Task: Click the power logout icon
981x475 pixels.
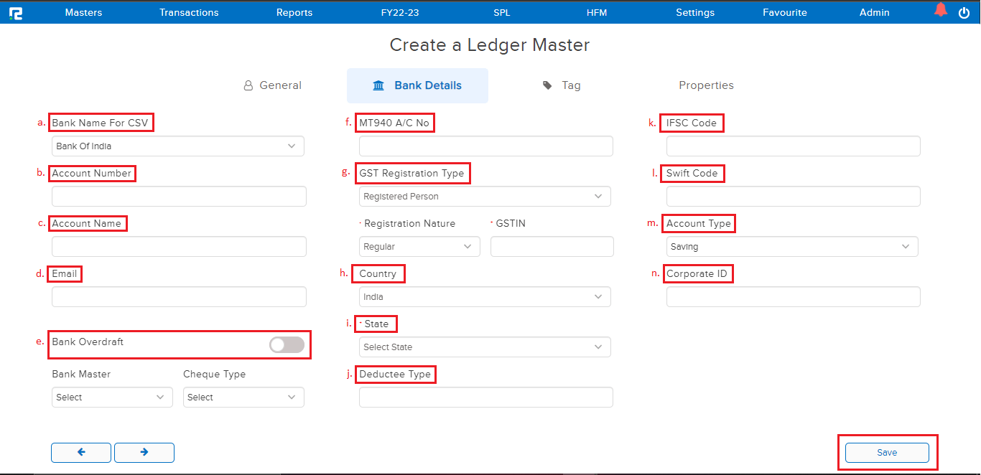Action: tap(964, 13)
